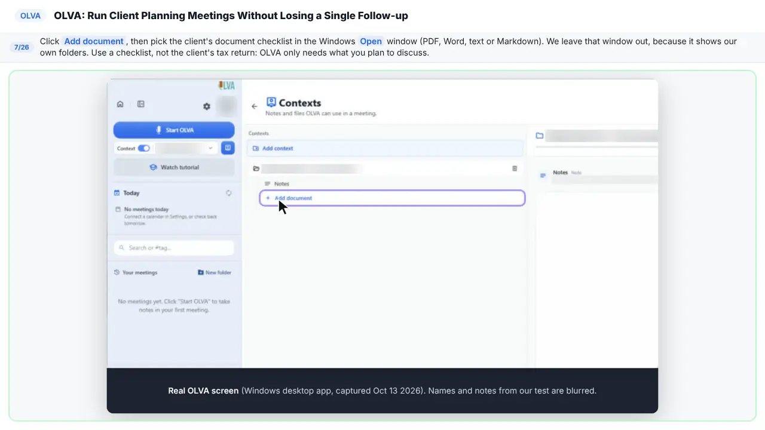This screenshot has width=765, height=430.
Task: Open Settings with the gear icon
Action: tap(207, 106)
